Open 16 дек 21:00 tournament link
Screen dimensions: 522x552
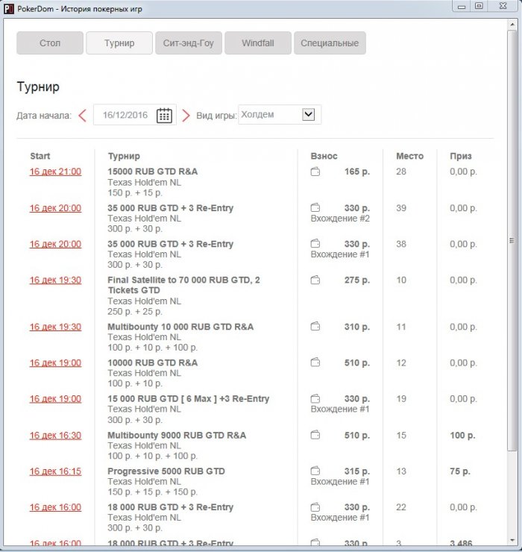point(56,172)
